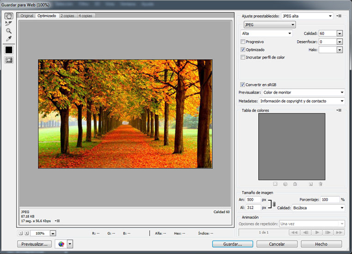Select the Hand tool
352x254 pixels.
9,16
